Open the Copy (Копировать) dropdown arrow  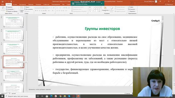[14, 9]
